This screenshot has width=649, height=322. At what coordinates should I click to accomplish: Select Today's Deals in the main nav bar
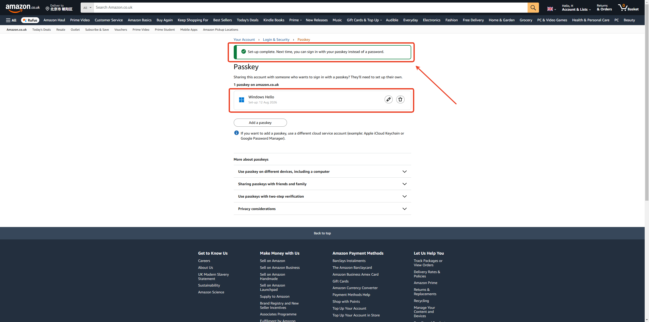[248, 20]
